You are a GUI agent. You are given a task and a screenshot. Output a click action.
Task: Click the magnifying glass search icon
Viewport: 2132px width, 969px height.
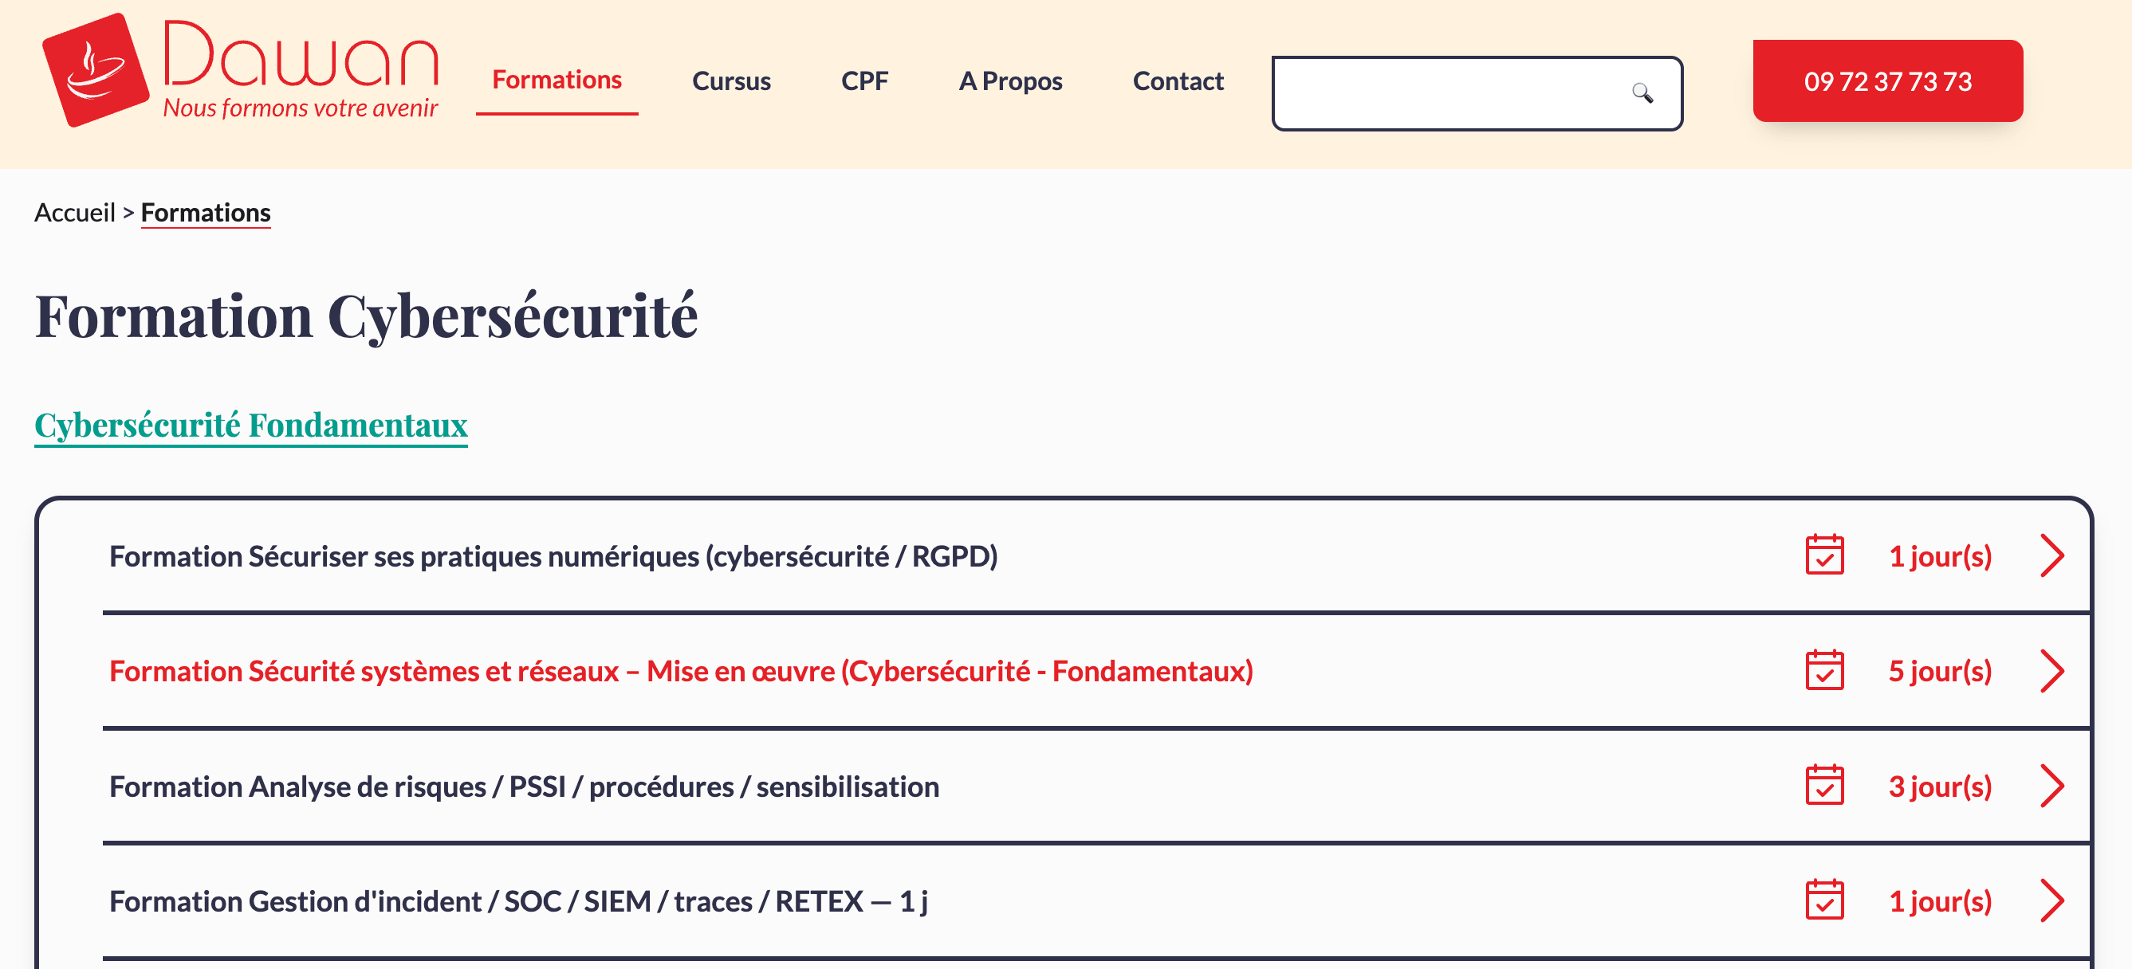1643,93
